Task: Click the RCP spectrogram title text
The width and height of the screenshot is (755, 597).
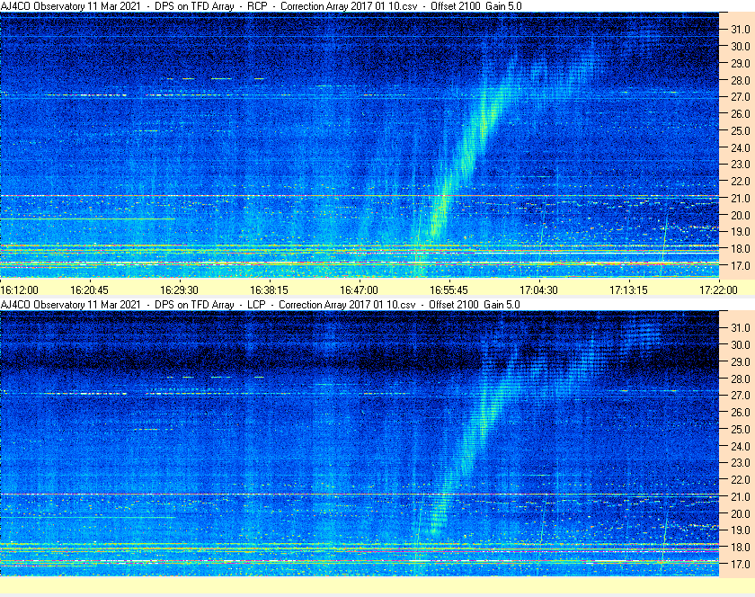Action: tap(261, 6)
